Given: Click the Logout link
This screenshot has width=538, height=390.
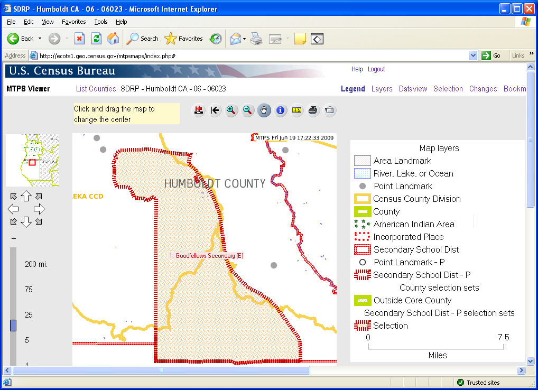Looking at the screenshot, I should coord(376,69).
